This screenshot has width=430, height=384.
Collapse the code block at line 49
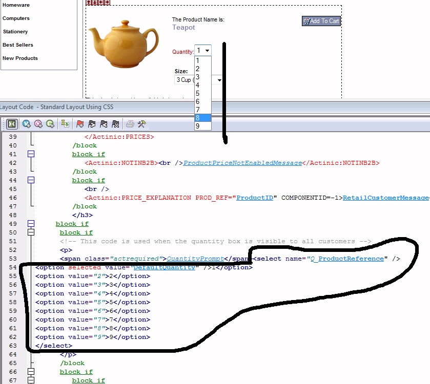coord(31,224)
